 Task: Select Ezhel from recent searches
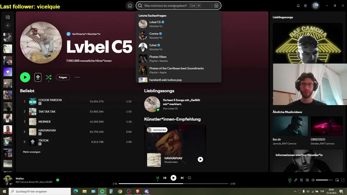(178, 47)
